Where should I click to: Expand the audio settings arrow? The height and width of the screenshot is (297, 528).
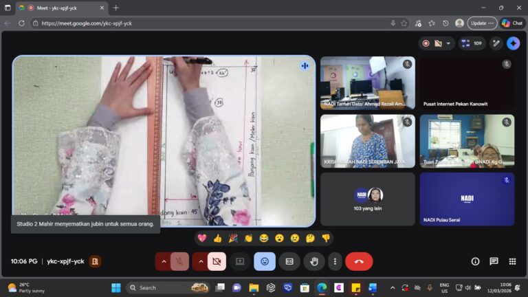pos(164,261)
